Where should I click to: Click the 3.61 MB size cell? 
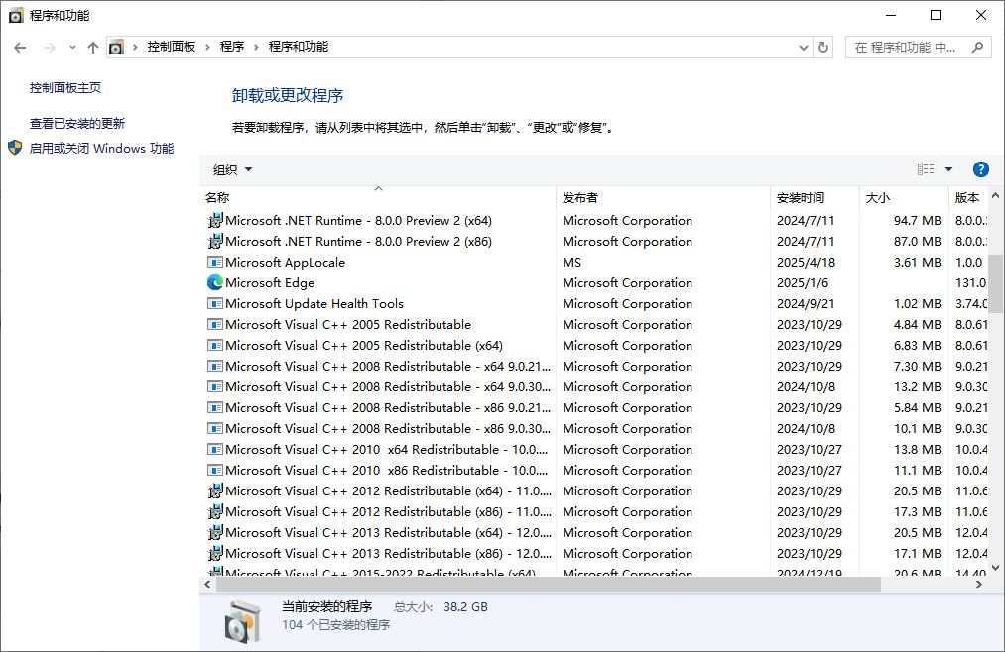[x=917, y=263]
